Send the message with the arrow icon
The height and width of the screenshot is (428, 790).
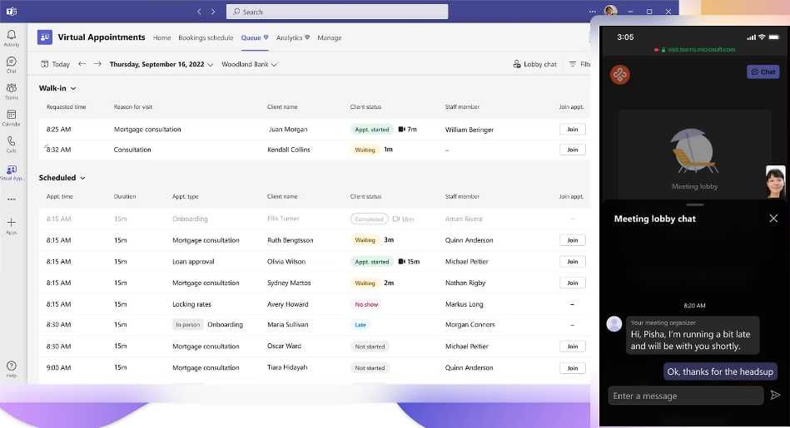coord(775,396)
